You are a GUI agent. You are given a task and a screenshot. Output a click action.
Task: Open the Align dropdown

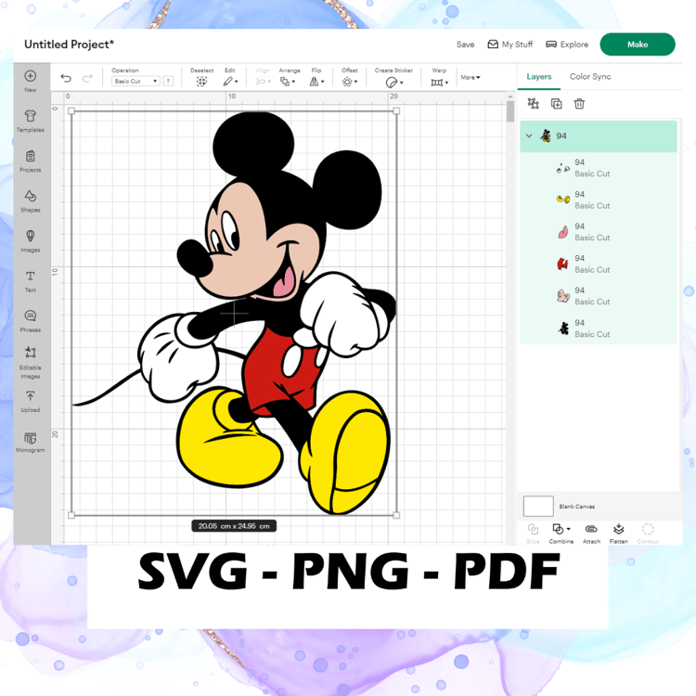(264, 82)
